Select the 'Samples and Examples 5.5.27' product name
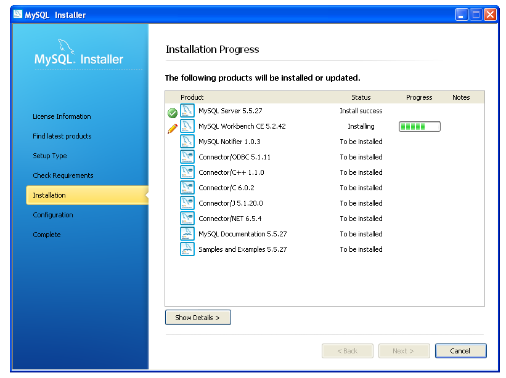506x378 pixels. coord(242,249)
